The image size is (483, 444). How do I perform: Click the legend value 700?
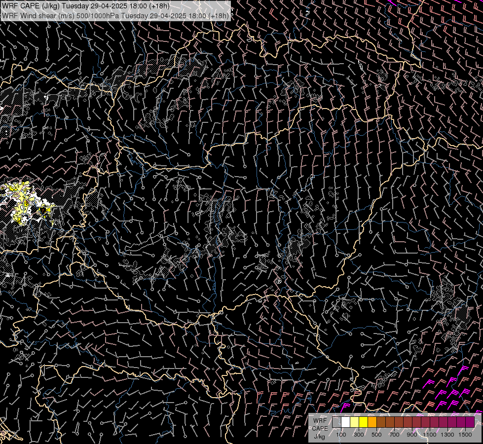pyautogui.click(x=394, y=435)
